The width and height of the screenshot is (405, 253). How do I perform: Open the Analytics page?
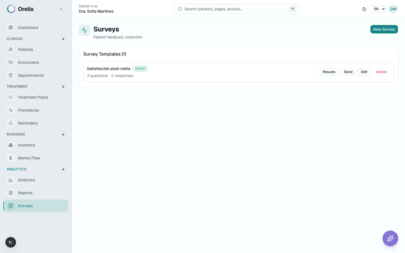36,180
